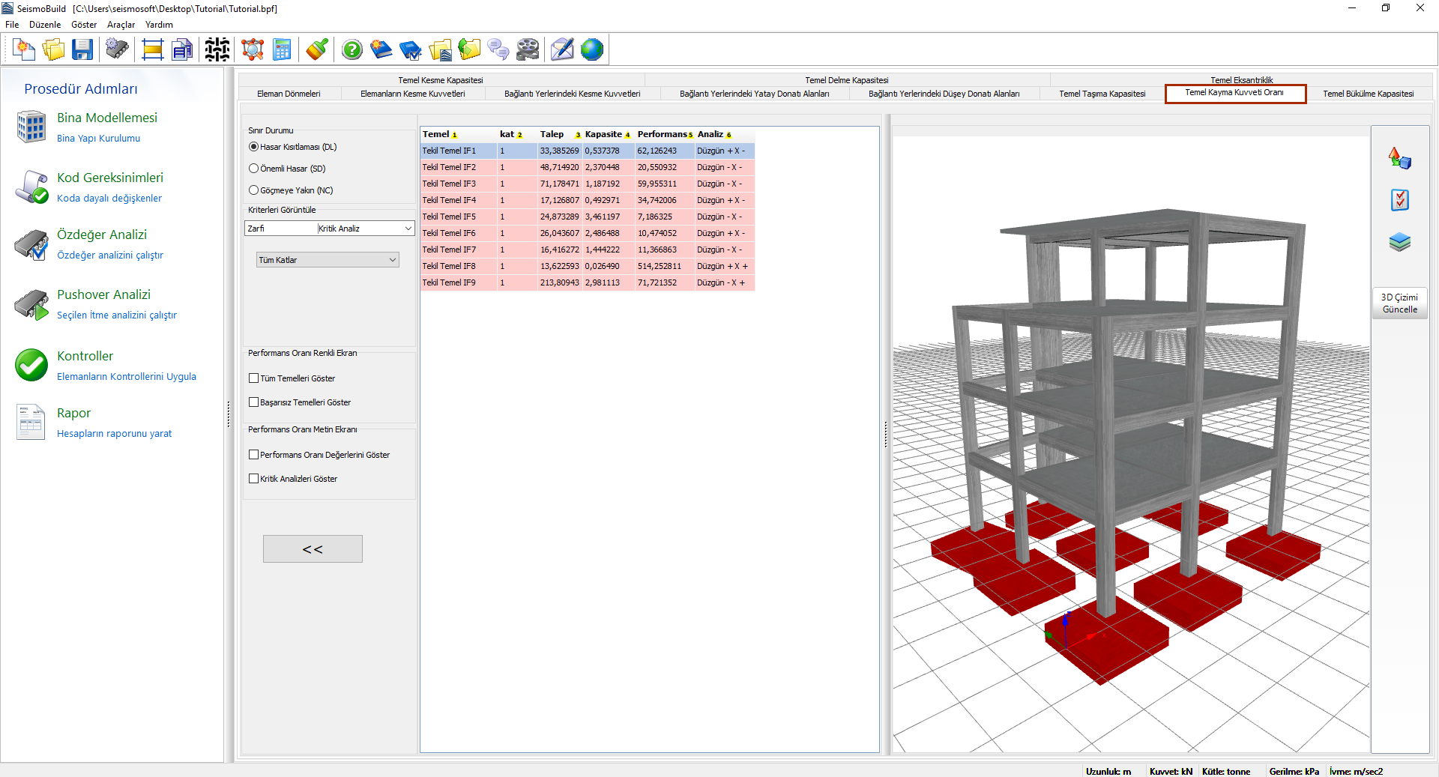Viewport: 1439px width, 777px height.
Task: Click the New project icon
Action: (24, 50)
